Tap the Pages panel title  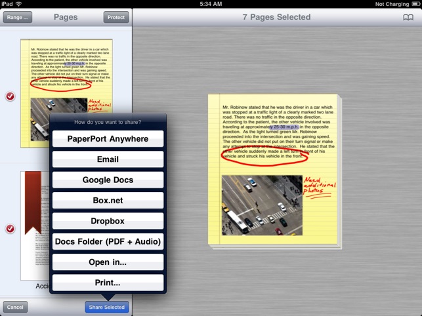[66, 17]
